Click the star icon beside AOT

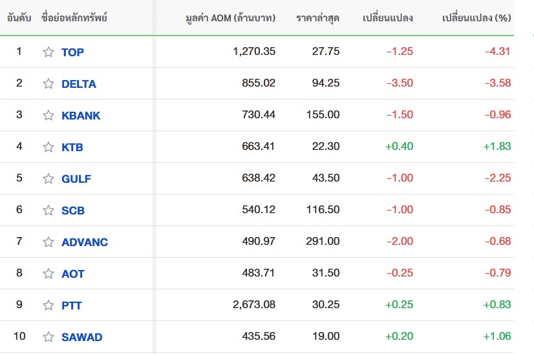click(48, 274)
